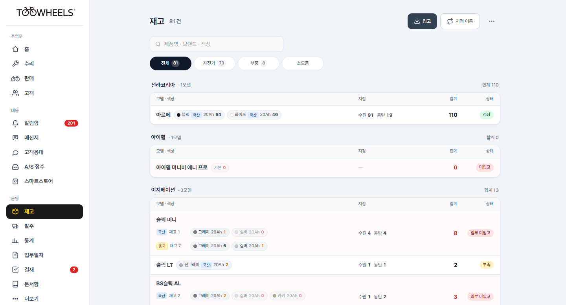The width and height of the screenshot is (566, 305).
Task: Click the 기본 0 chip
Action: [x=220, y=167]
